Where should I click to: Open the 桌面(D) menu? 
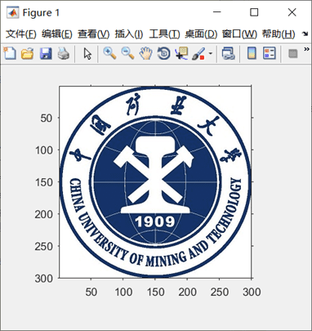point(201,34)
